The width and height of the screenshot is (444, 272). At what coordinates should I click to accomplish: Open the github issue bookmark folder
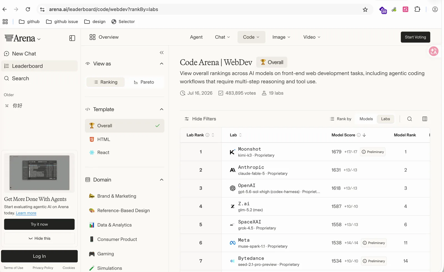pyautogui.click(x=62, y=22)
